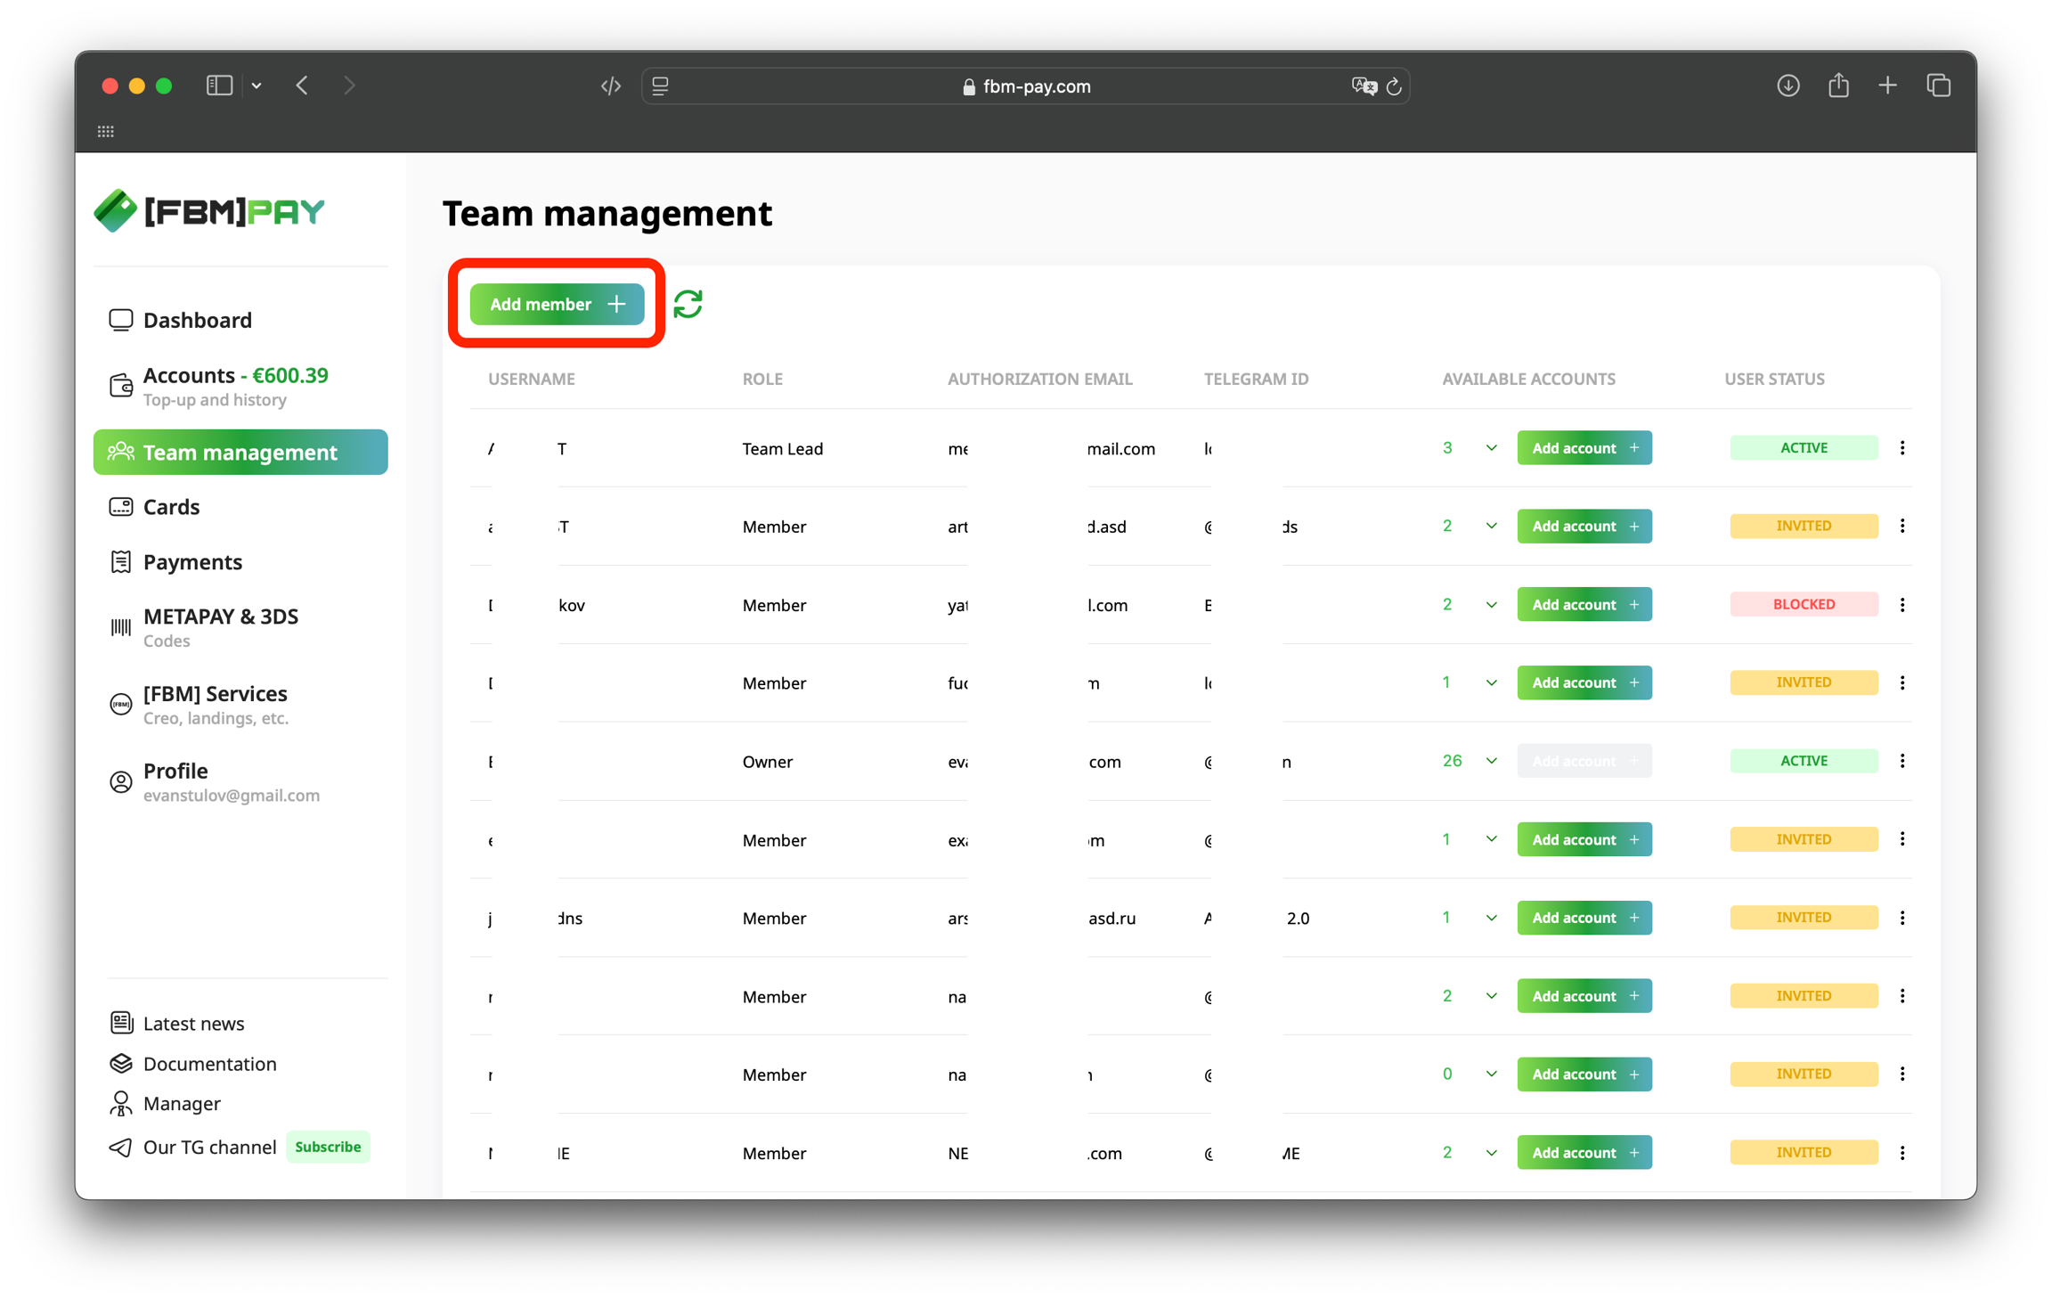Click Safari's translate icon in the address bar
This screenshot has width=2052, height=1299.
[1363, 86]
